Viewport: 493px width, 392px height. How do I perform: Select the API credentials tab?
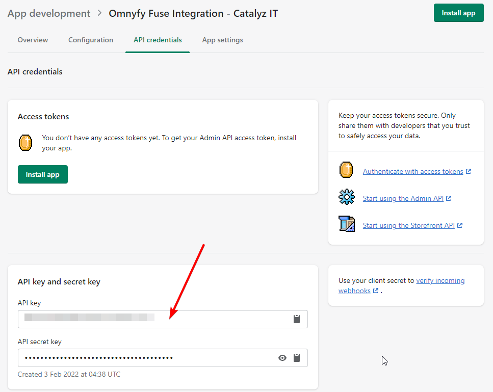pos(158,40)
